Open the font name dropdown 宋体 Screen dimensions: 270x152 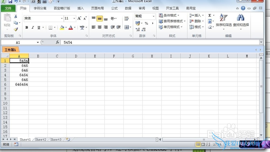click(x=62, y=18)
